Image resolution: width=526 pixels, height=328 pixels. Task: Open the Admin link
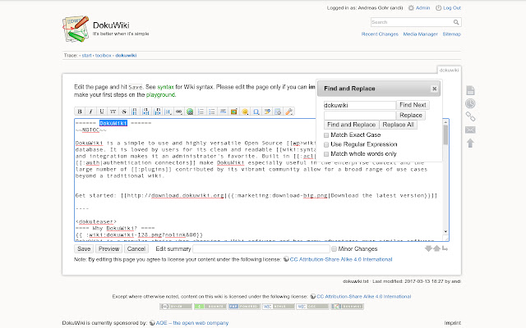point(422,7)
